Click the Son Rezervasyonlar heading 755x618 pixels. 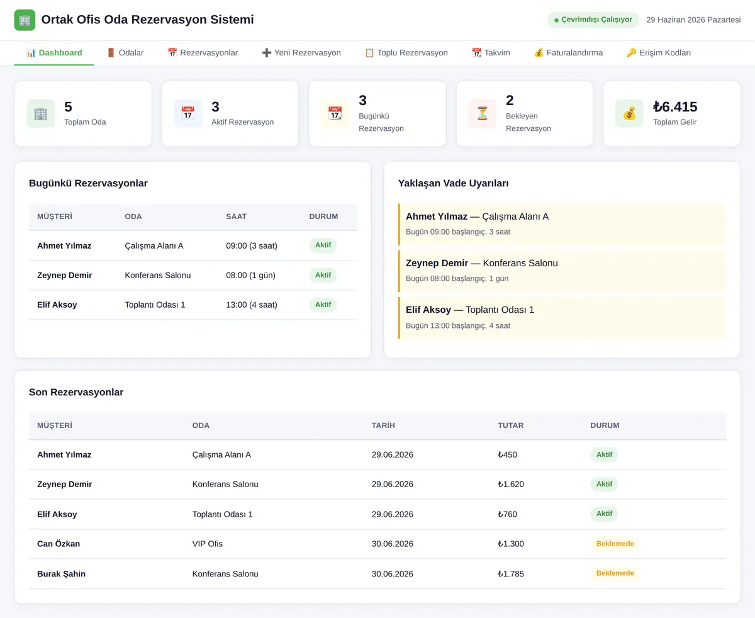[x=76, y=392]
